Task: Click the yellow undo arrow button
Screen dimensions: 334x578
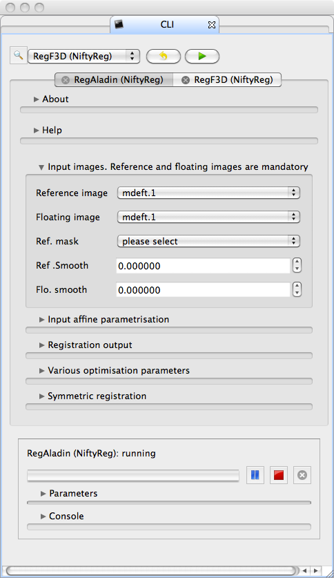Action: click(164, 57)
